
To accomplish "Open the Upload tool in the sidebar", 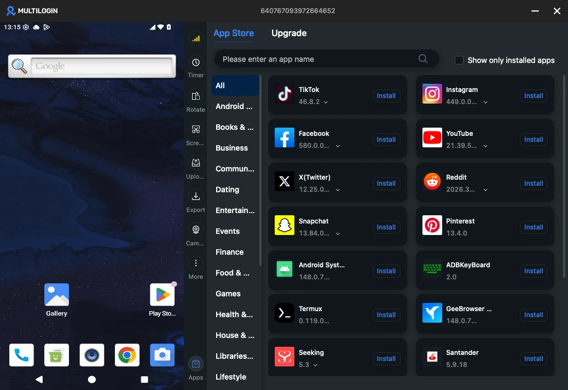I will click(x=195, y=163).
